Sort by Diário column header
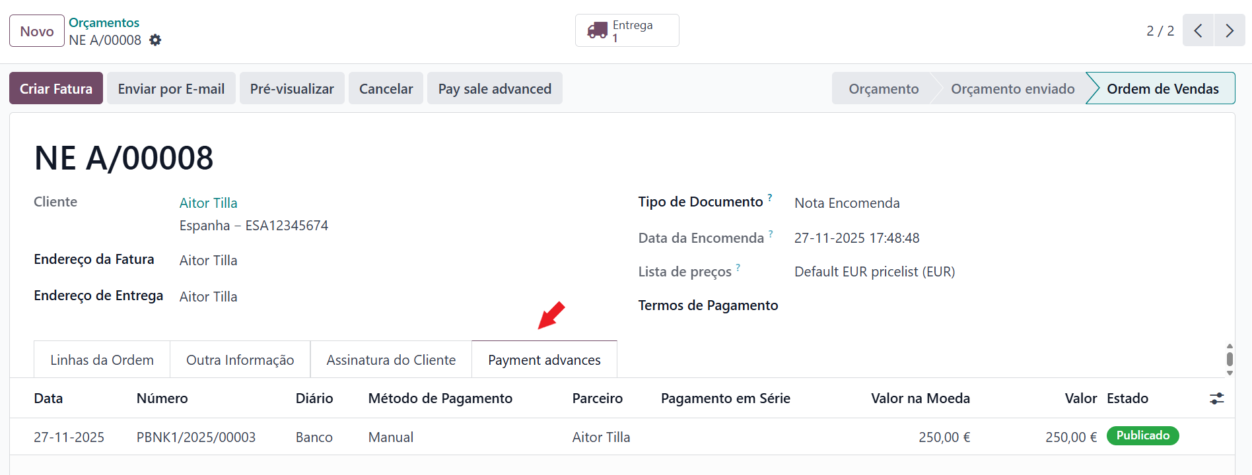1252x475 pixels. (314, 398)
